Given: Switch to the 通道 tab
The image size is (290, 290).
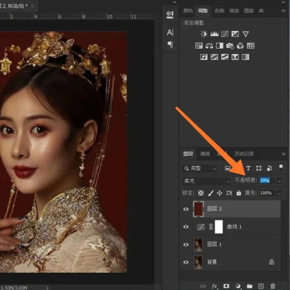Looking at the screenshot, I should (205, 154).
